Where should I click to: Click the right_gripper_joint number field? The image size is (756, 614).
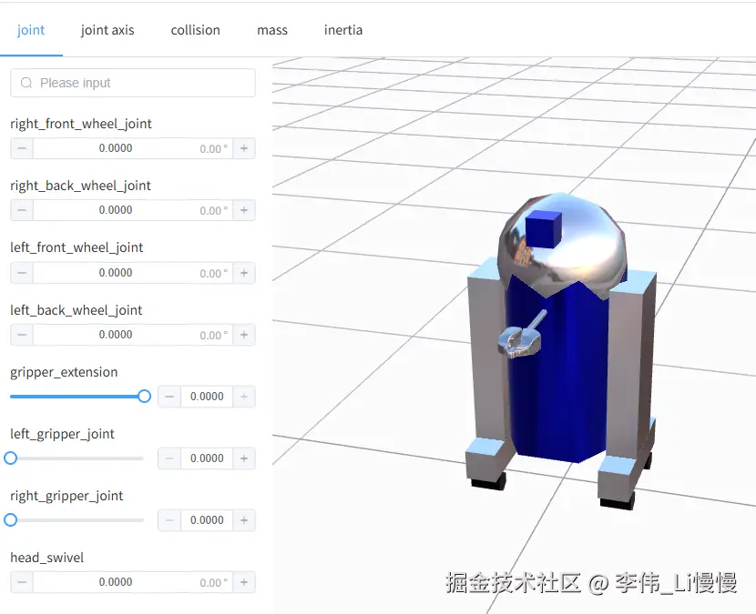tap(207, 520)
